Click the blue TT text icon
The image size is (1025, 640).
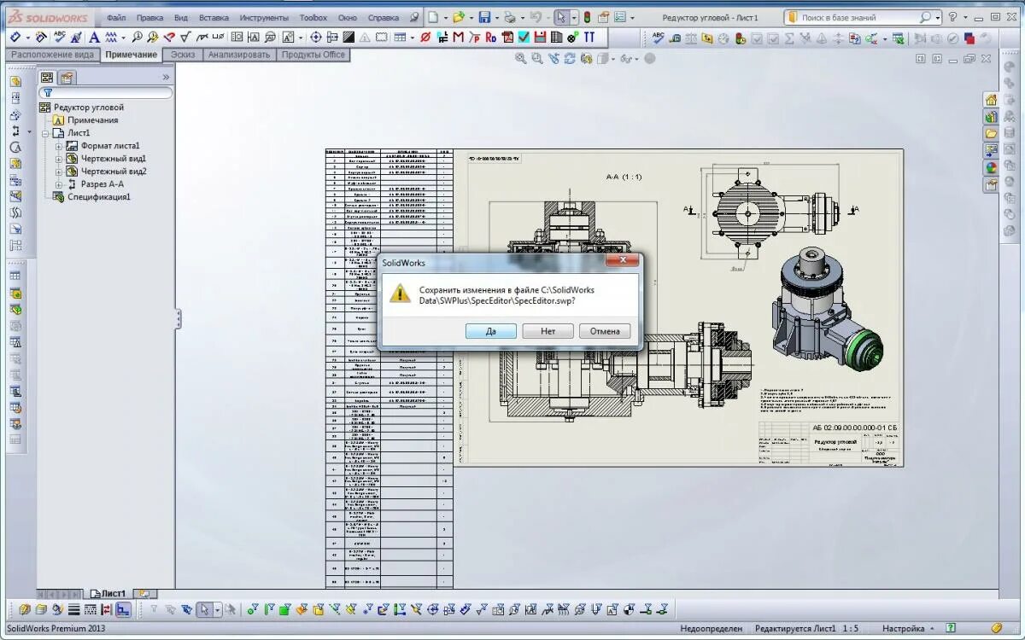point(589,38)
